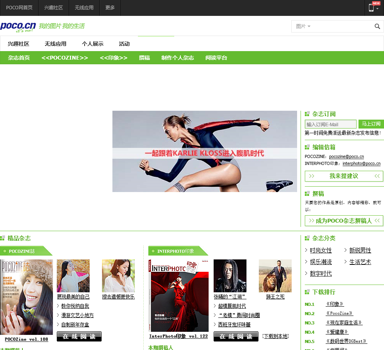Screen dimensions: 384x350
Task: Open the 教你悦纳自我 article link
Action: pyautogui.click(x=75, y=306)
